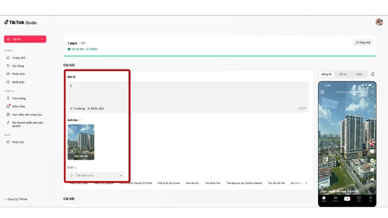Click the spinning music disc in preview
Screen dimensions: 388x218
coord(372,189)
